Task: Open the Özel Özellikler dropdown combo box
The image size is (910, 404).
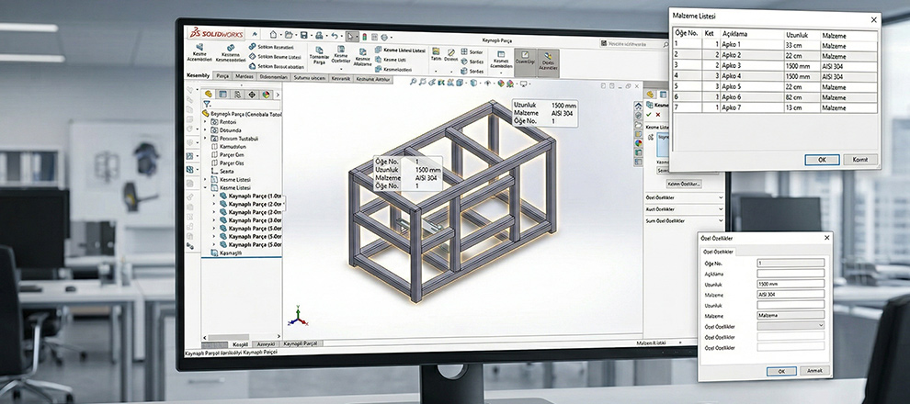Action: click(x=791, y=325)
